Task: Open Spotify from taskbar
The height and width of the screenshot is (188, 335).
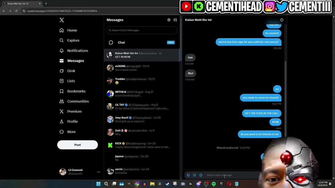Action: point(214,184)
